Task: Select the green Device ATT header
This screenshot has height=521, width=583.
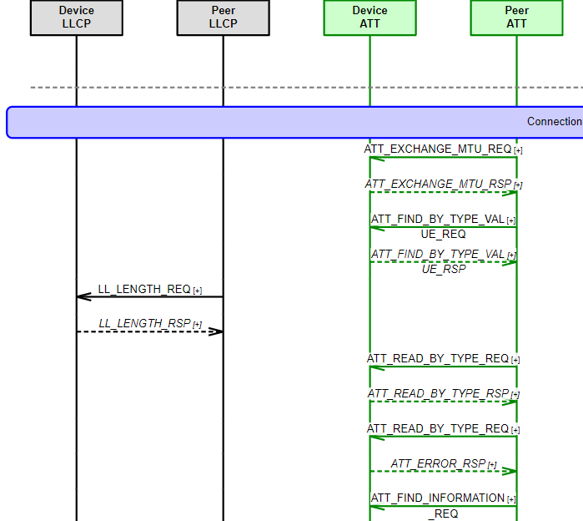Action: click(x=369, y=18)
